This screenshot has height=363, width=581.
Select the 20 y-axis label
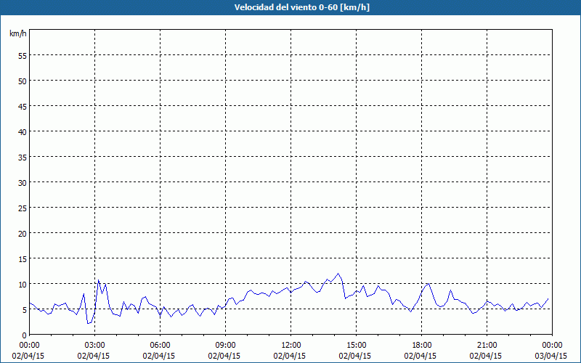point(23,233)
